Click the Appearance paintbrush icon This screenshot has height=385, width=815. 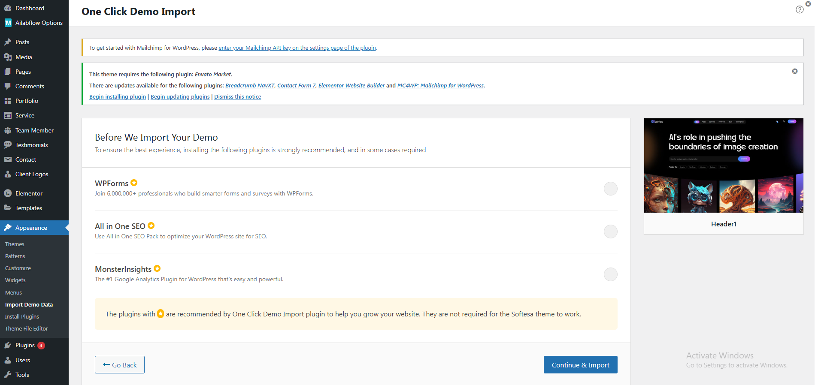(x=8, y=228)
